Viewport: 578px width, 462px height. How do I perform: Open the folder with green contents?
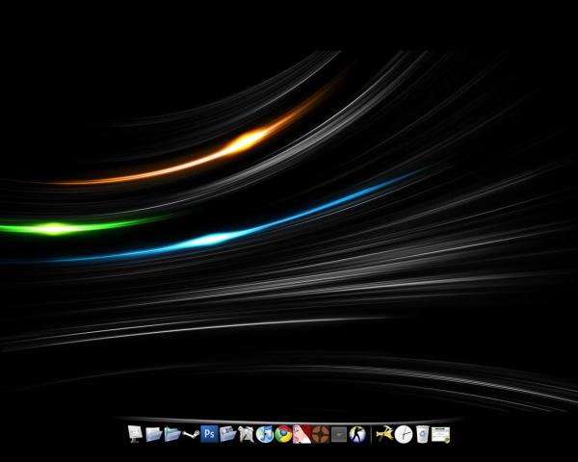(171, 434)
